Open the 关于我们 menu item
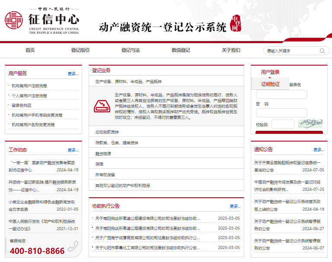Viewport: 332px width, 262px height. click(231, 51)
